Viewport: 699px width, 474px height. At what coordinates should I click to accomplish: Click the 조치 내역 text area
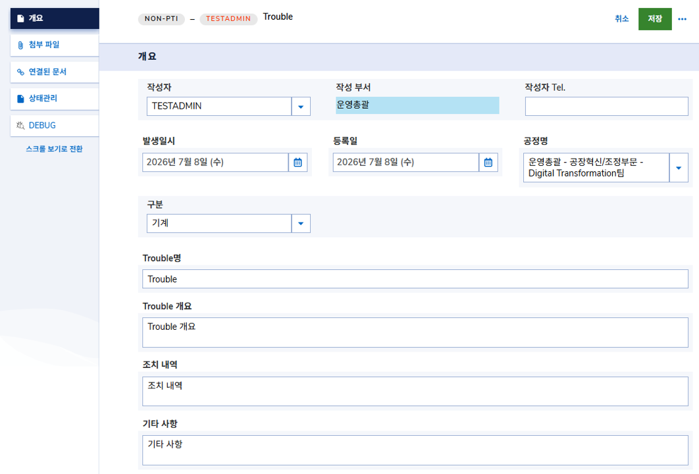[415, 391]
